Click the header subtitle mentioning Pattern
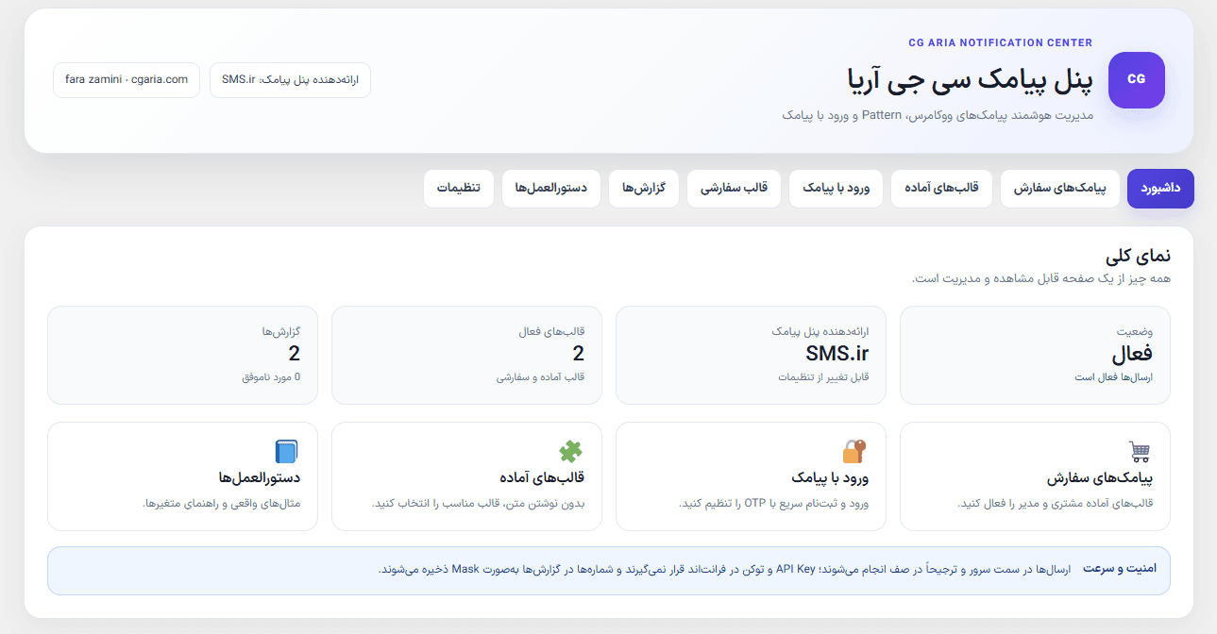 [938, 115]
